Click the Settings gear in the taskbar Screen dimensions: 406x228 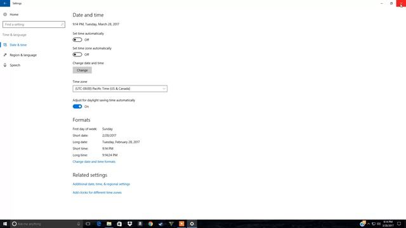click(192, 224)
